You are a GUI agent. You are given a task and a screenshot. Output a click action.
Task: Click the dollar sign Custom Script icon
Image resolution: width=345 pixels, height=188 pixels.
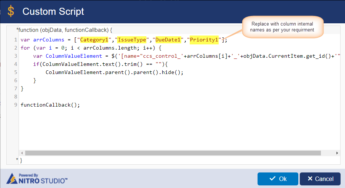10,11
